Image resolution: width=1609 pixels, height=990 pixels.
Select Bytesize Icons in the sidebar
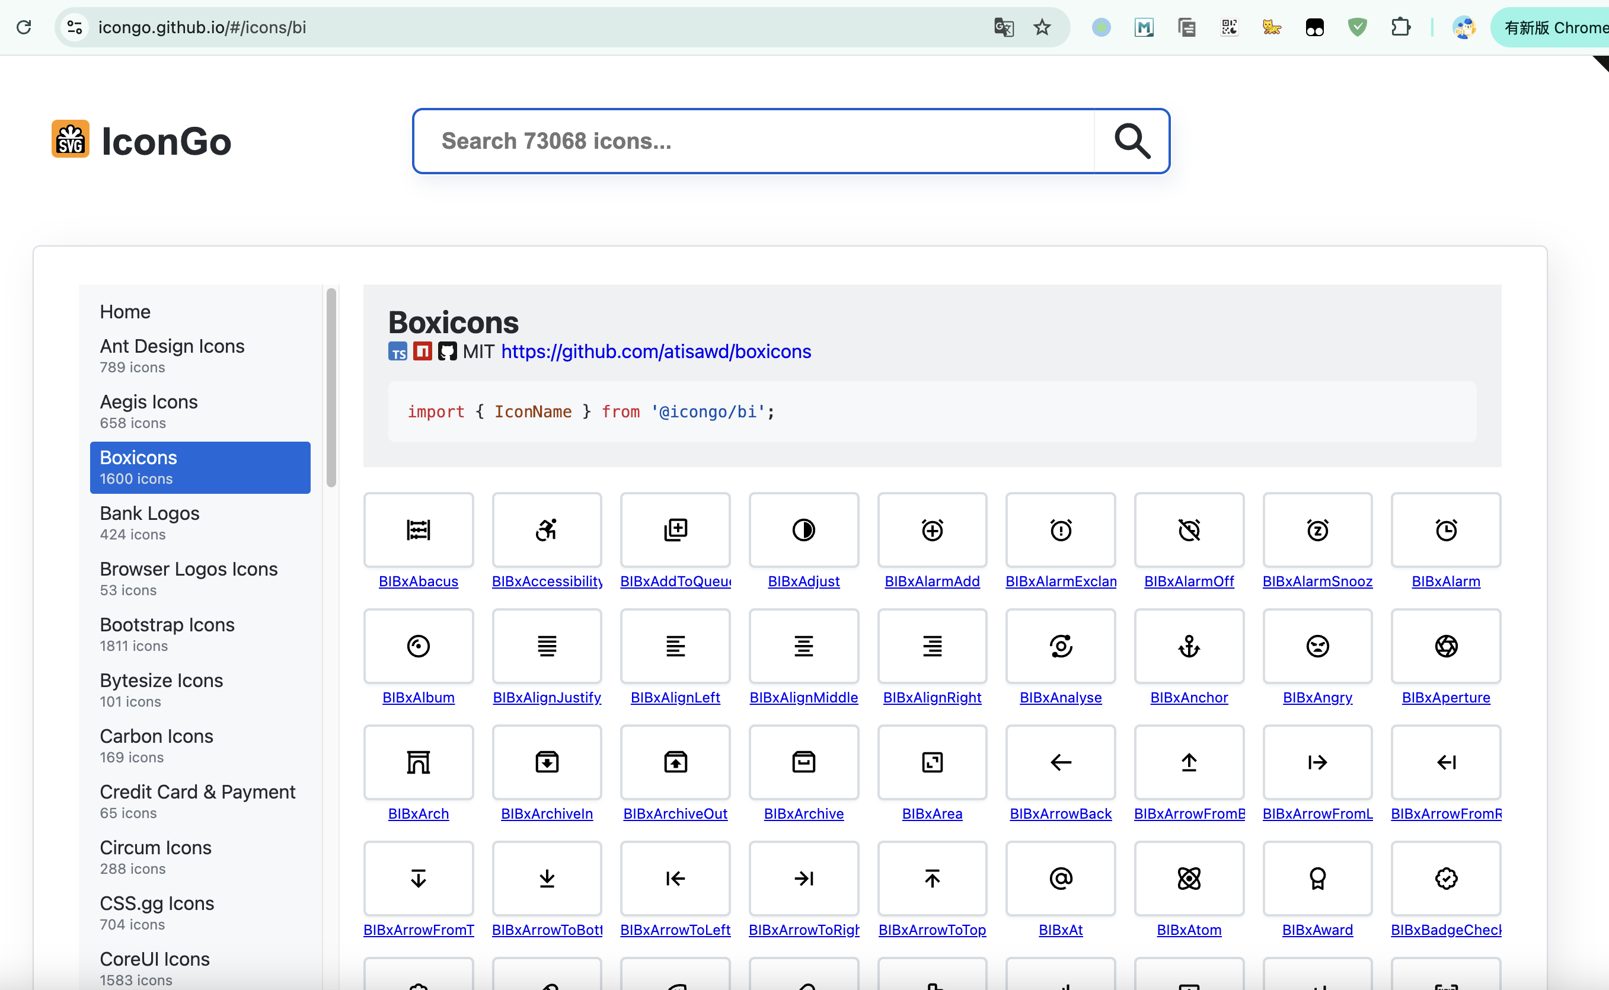click(200, 690)
